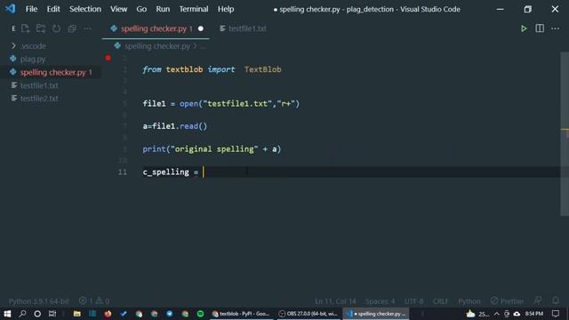The image size is (569, 320).
Task: Click the editor vertical scrollbar
Action: click(x=565, y=133)
